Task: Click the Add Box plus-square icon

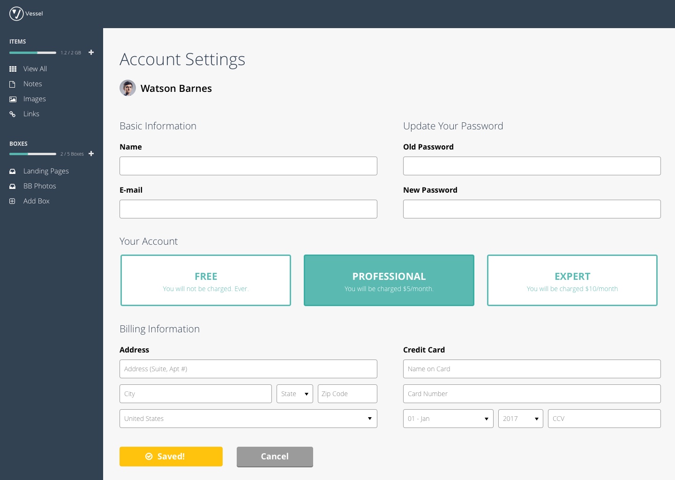Action: click(x=13, y=201)
